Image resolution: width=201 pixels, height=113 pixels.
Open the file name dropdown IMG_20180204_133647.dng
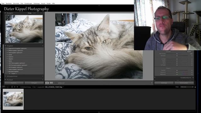tap(54, 87)
